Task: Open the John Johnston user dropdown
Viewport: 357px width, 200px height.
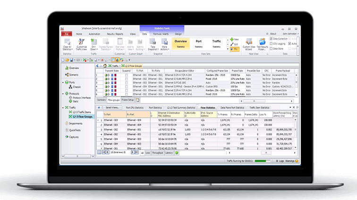Action: (290, 34)
